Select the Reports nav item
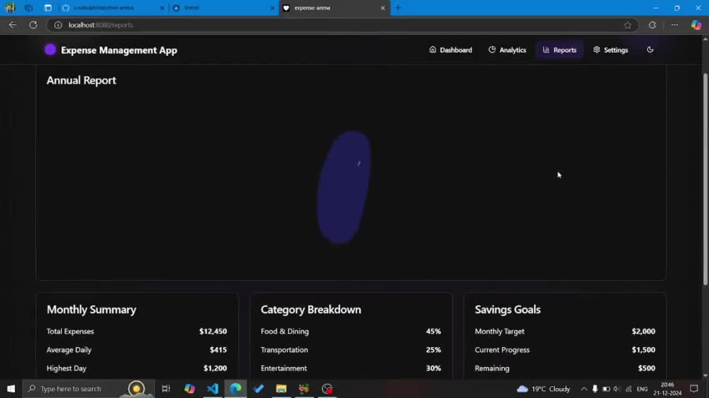 click(559, 50)
